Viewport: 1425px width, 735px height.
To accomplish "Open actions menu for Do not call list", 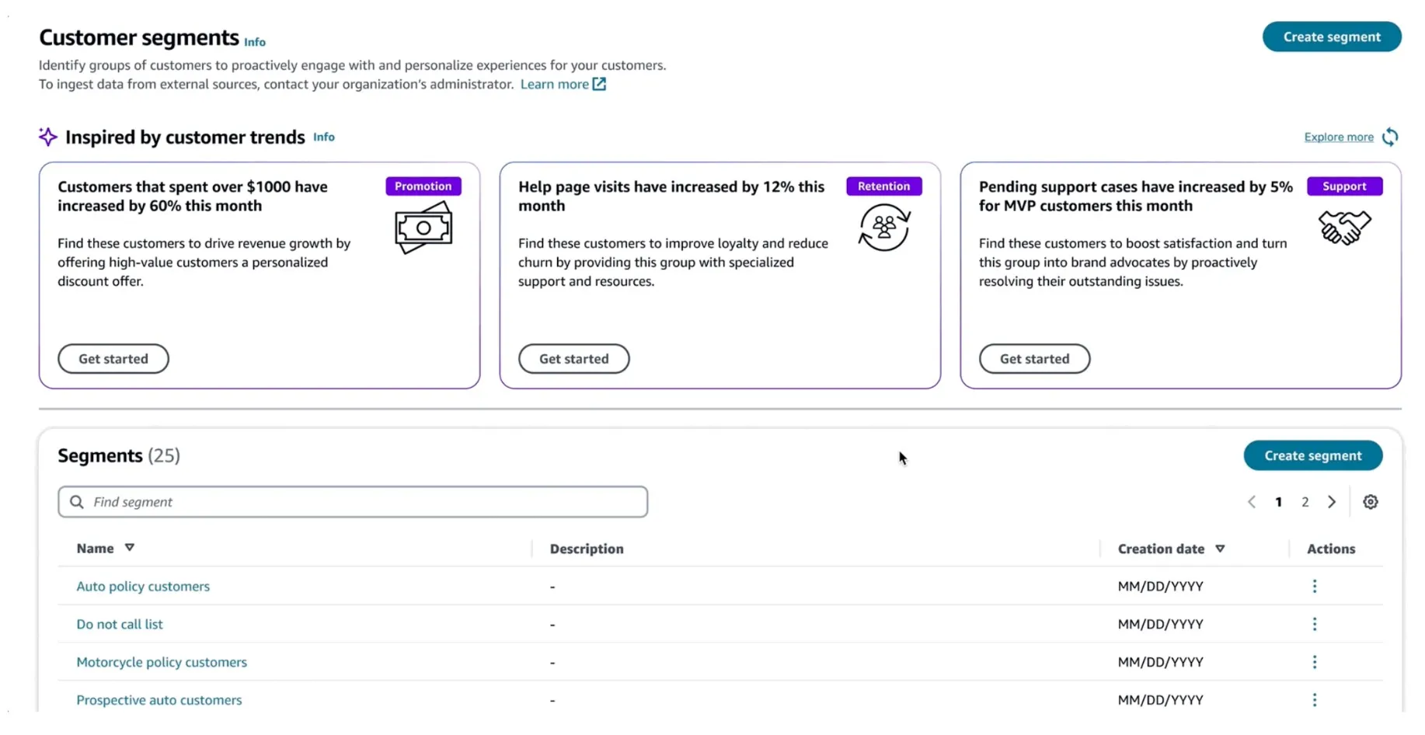I will click(x=1315, y=625).
